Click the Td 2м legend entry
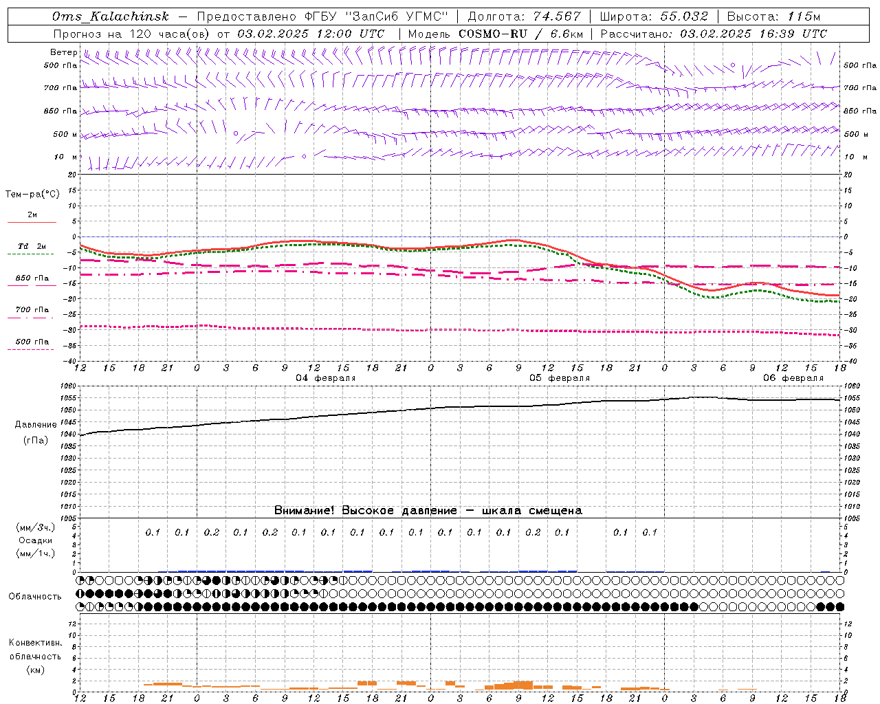880x704 pixels. (x=32, y=246)
